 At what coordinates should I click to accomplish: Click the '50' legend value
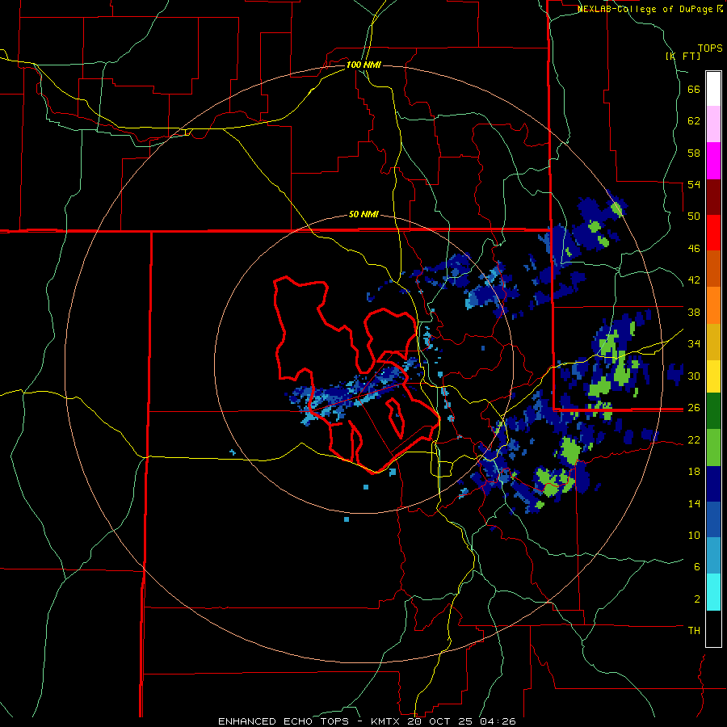pos(694,216)
